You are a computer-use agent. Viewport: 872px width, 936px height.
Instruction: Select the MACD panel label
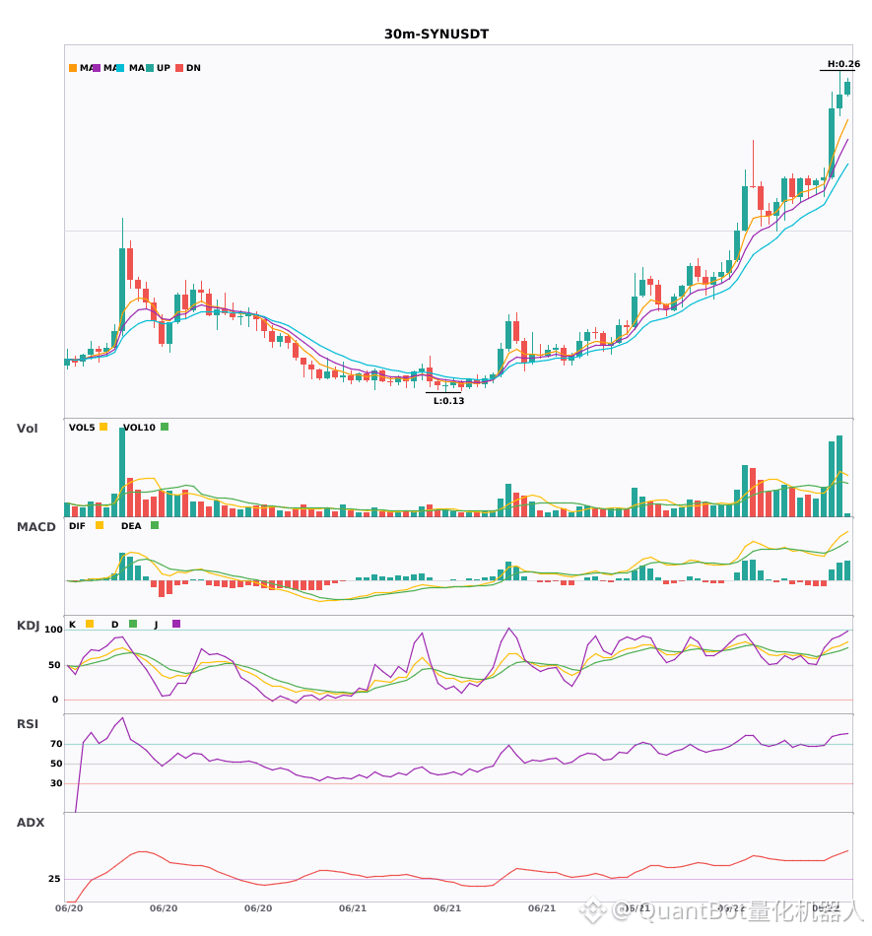[x=35, y=527]
